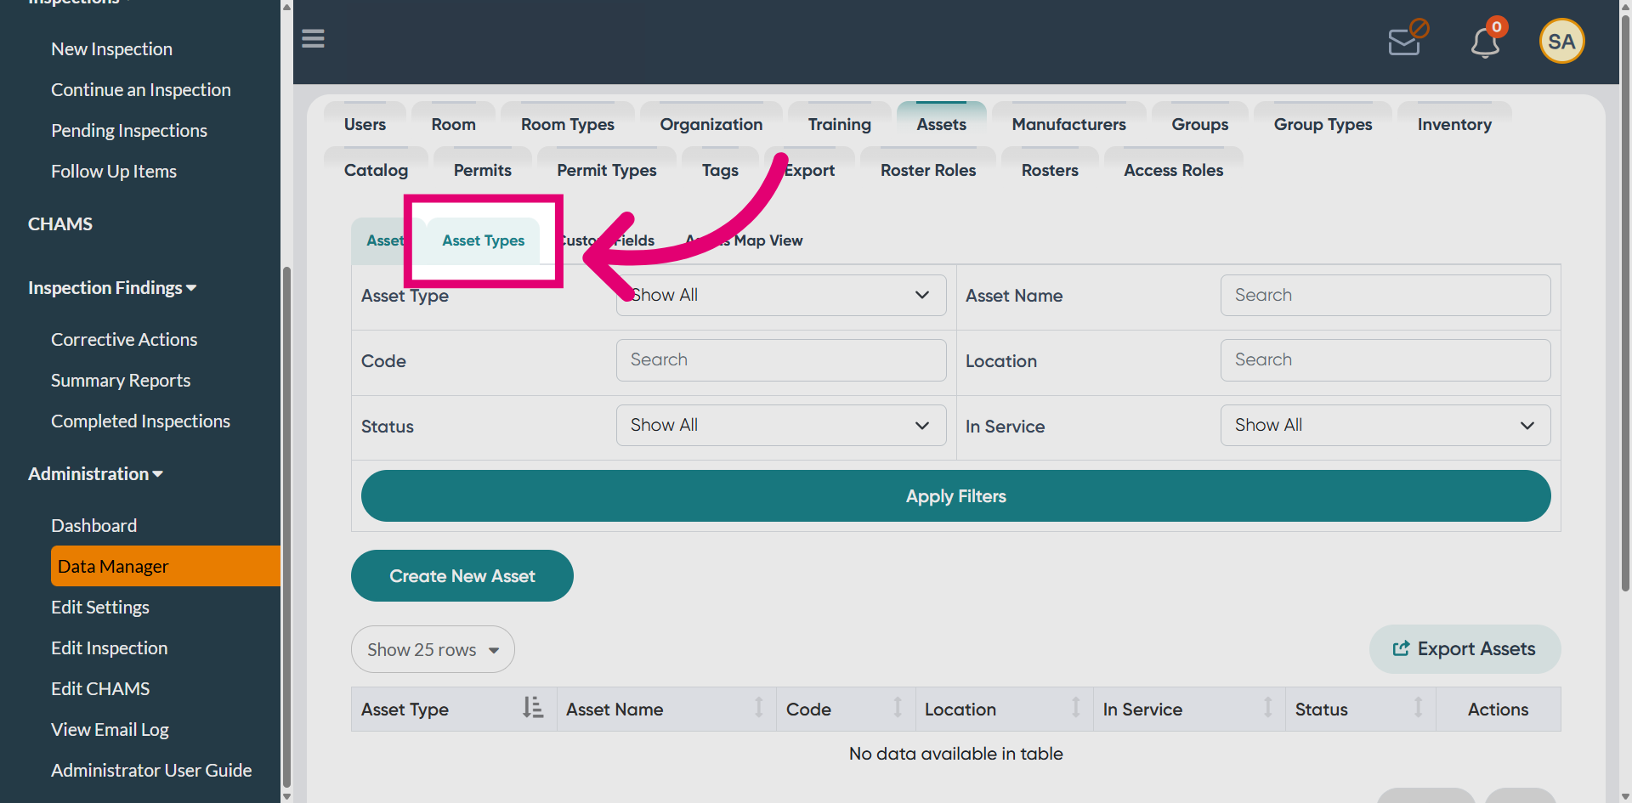The image size is (1632, 803).
Task: Open Pending Inspections link
Action: pyautogui.click(x=129, y=131)
